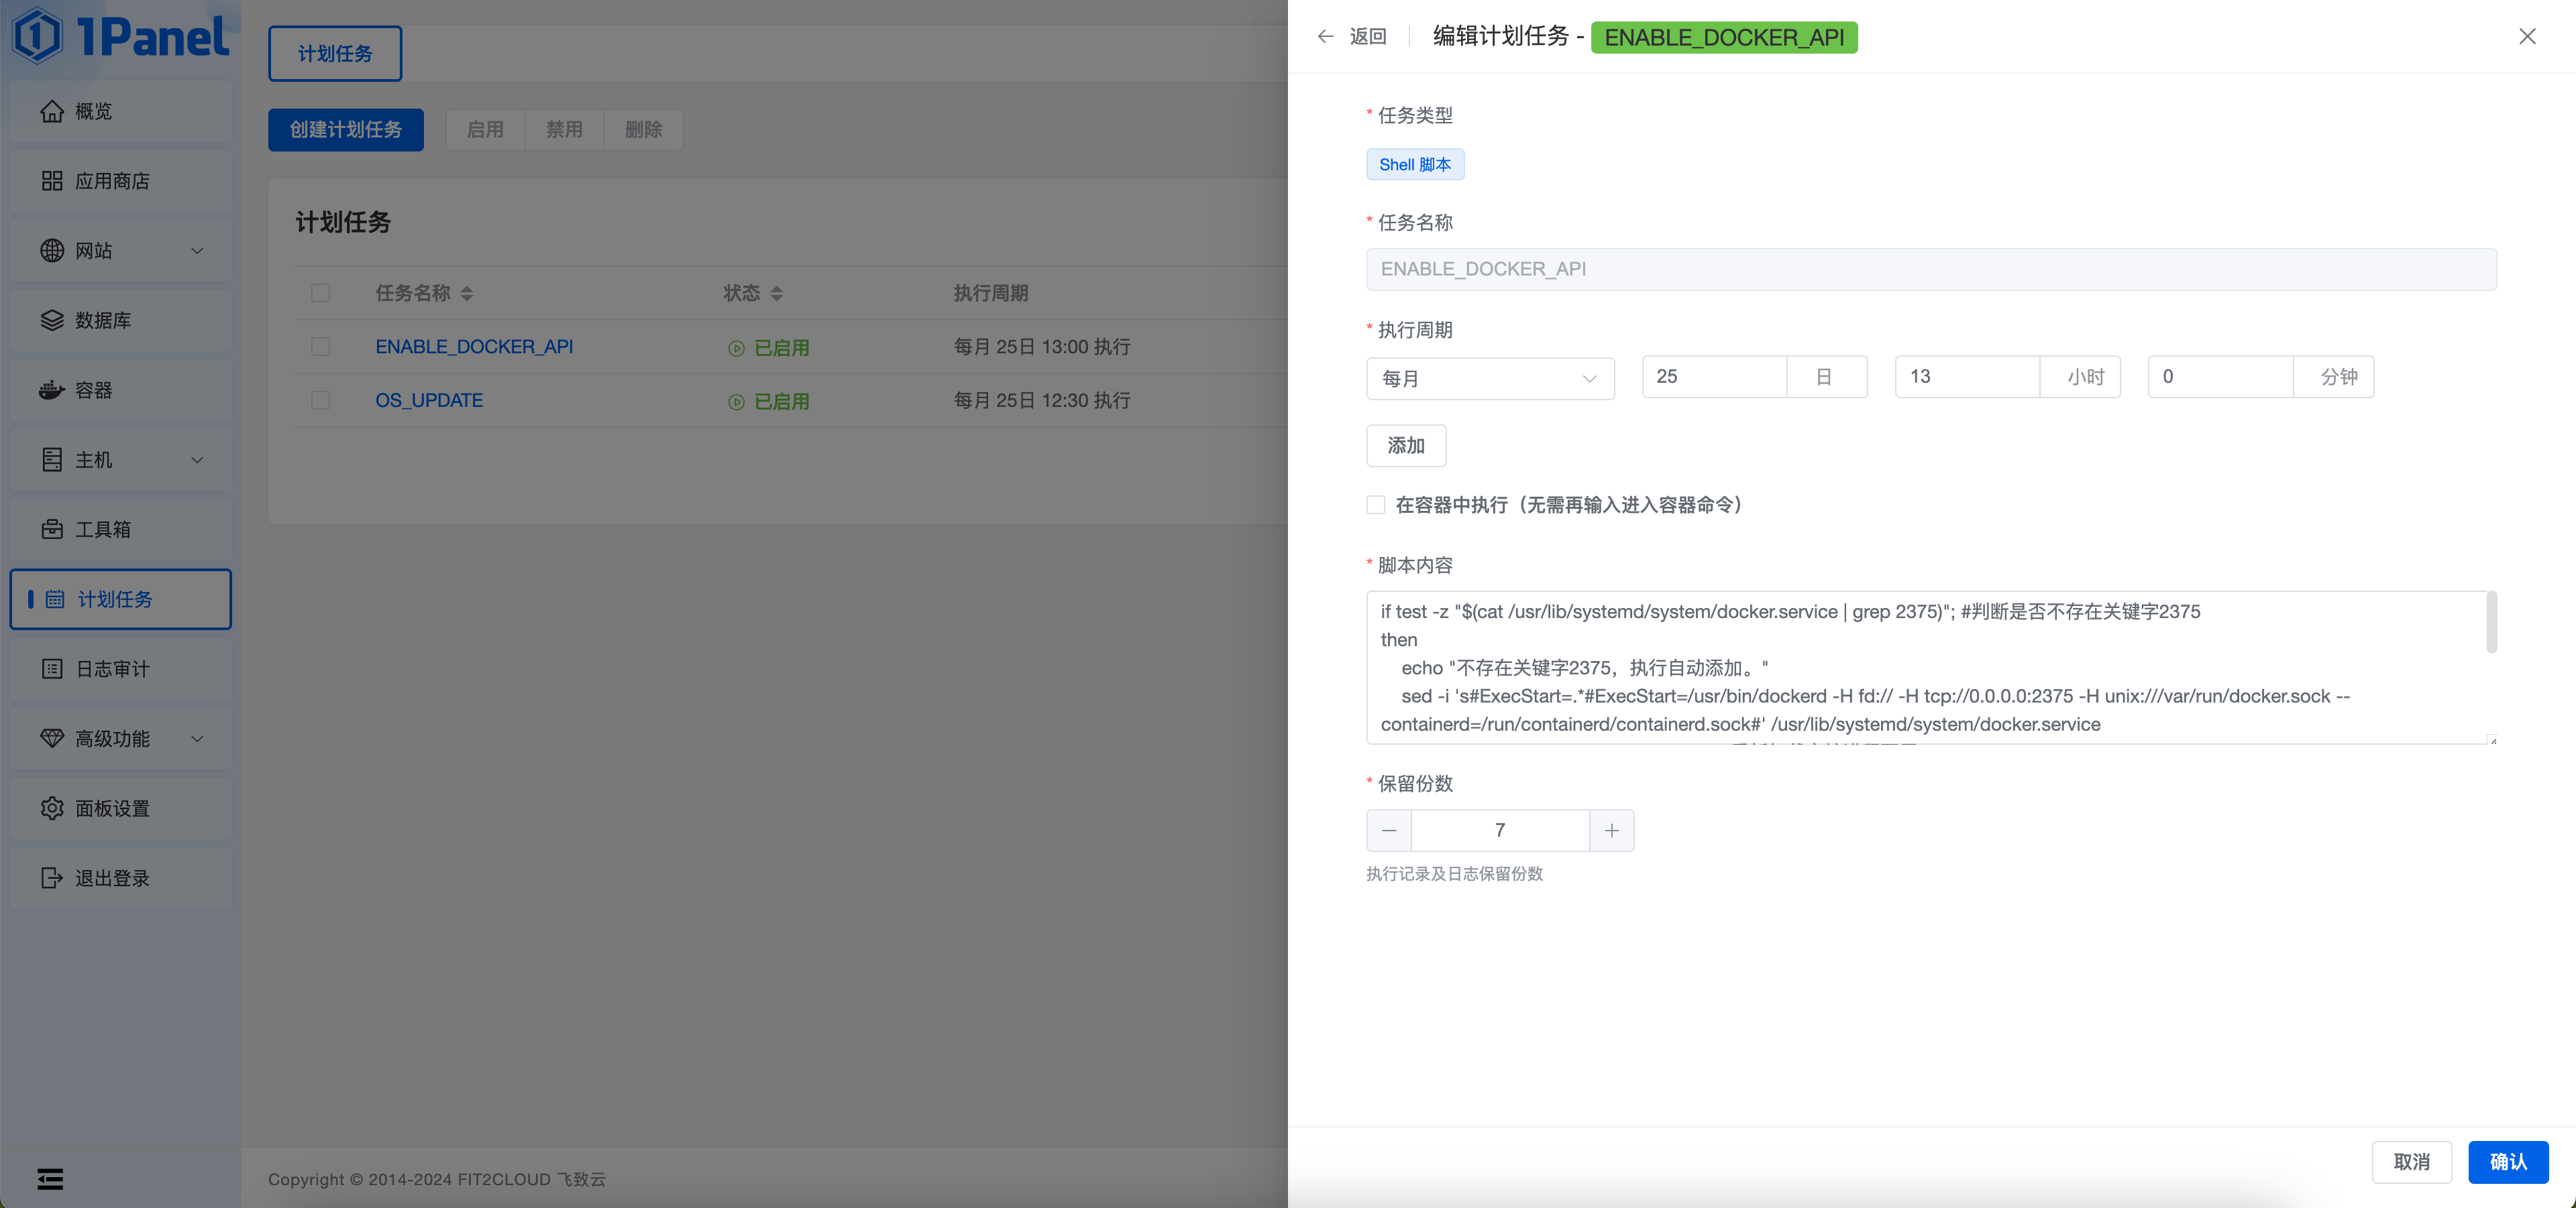The height and width of the screenshot is (1208, 2576).
Task: Tick the OS_UPDATE row checkbox
Action: tap(320, 400)
